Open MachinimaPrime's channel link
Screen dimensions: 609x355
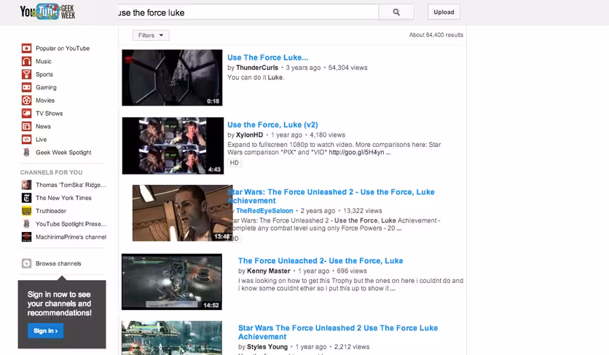[x=71, y=236]
